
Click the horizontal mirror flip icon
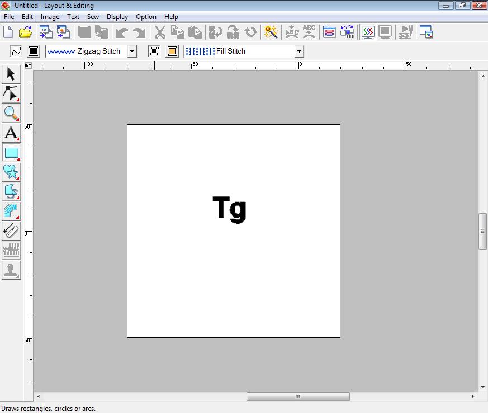(x=215, y=32)
